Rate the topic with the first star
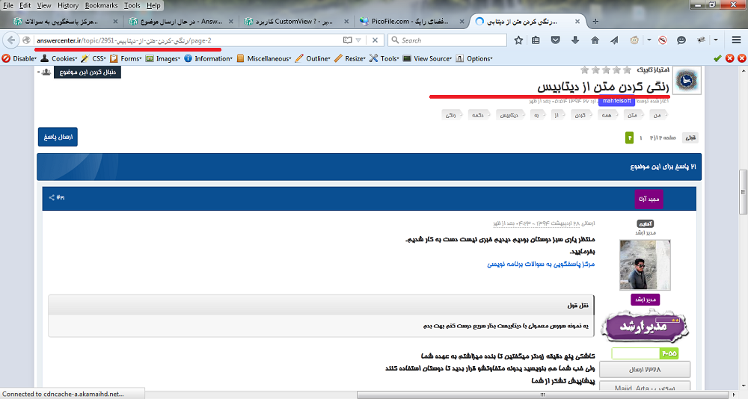The height and width of the screenshot is (399, 748). click(627, 70)
